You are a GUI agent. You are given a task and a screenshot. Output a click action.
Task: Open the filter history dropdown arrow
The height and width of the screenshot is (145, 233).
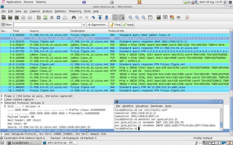[84, 25]
